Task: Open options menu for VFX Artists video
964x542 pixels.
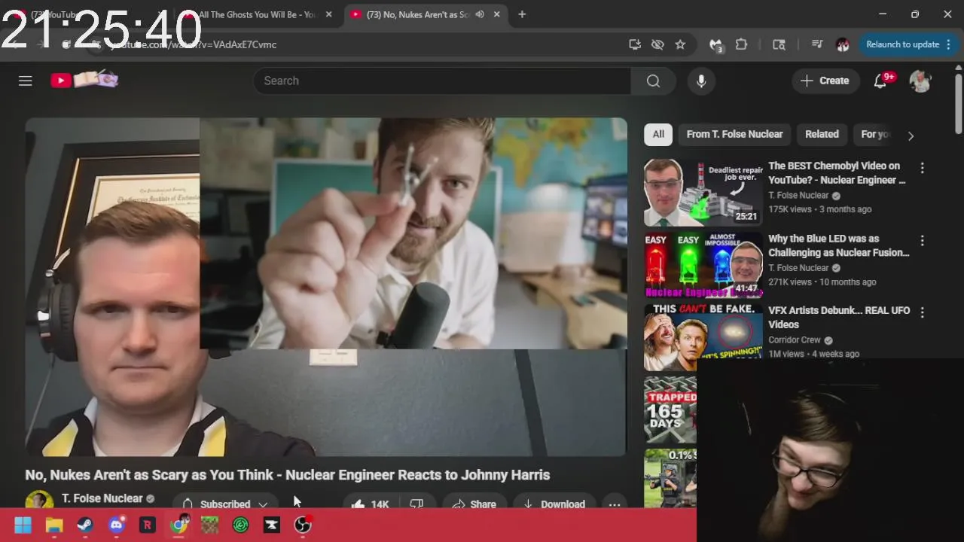Action: click(922, 312)
